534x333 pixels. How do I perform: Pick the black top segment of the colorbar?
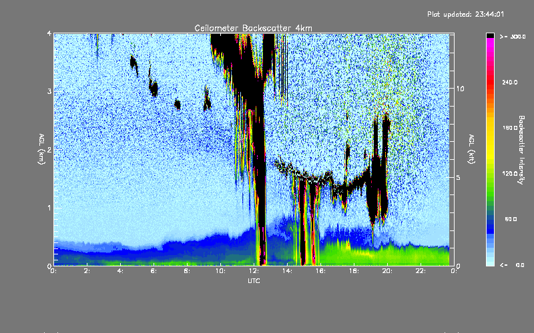click(490, 35)
